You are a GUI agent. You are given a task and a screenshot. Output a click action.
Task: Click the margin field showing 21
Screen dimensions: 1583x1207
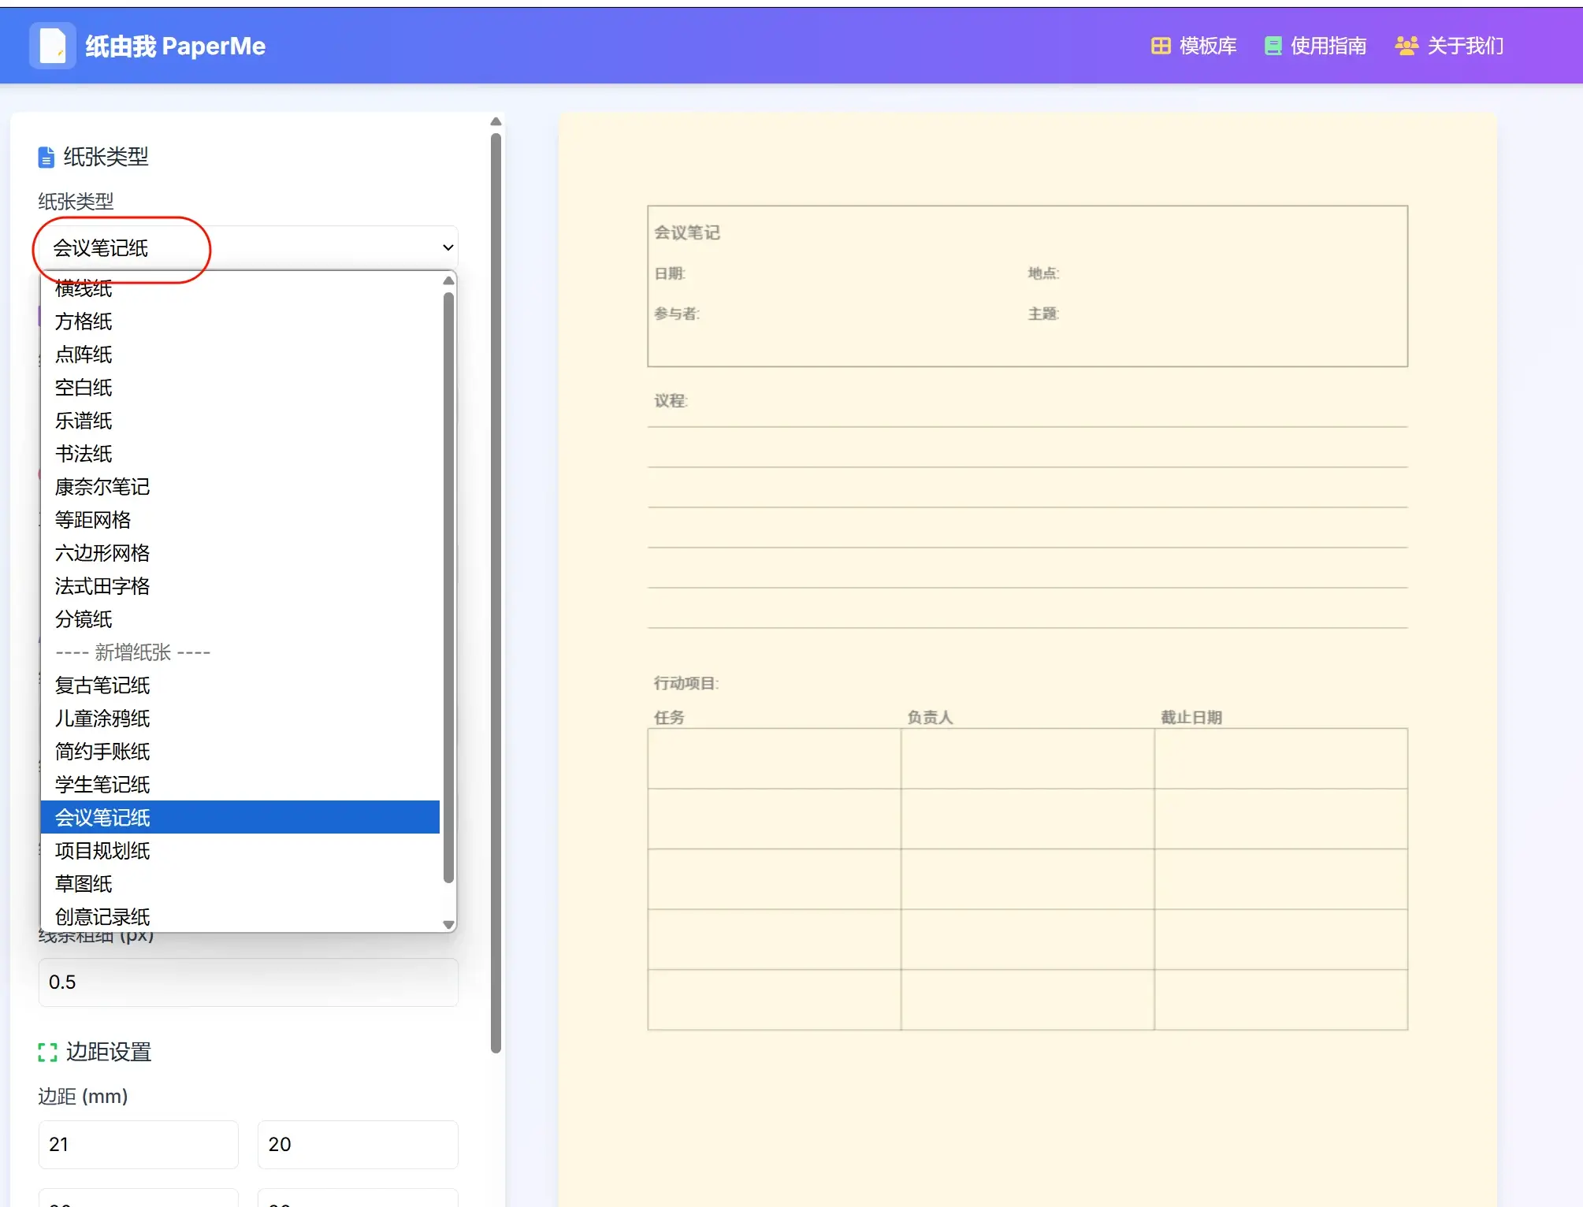(138, 1144)
